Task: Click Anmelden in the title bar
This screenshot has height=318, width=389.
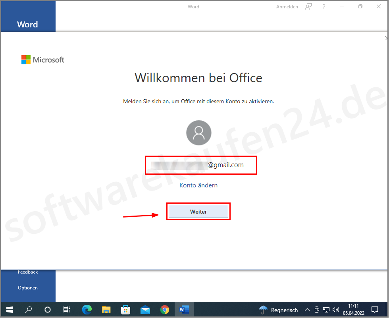Action: pos(287,7)
